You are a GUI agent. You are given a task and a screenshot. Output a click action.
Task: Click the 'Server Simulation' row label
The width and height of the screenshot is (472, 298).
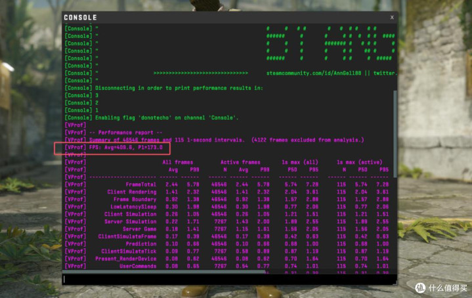[x=131, y=222]
